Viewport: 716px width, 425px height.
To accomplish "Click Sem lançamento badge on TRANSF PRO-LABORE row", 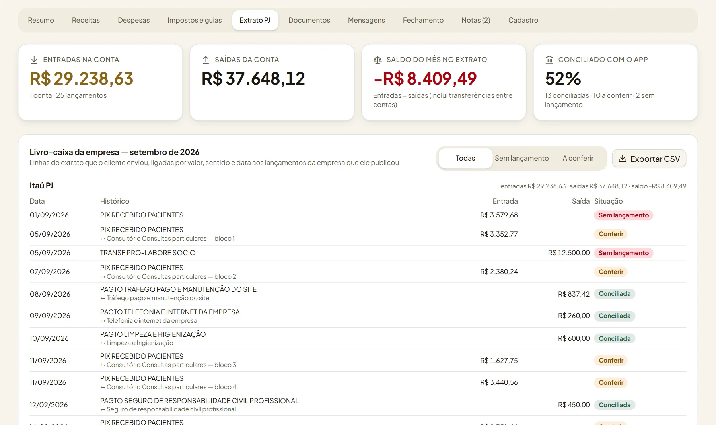I will [623, 253].
